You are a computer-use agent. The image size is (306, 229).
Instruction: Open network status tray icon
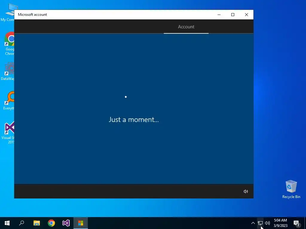260,223
